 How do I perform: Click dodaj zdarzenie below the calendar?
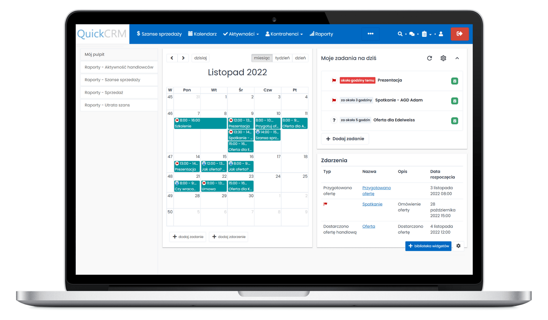[x=229, y=237]
